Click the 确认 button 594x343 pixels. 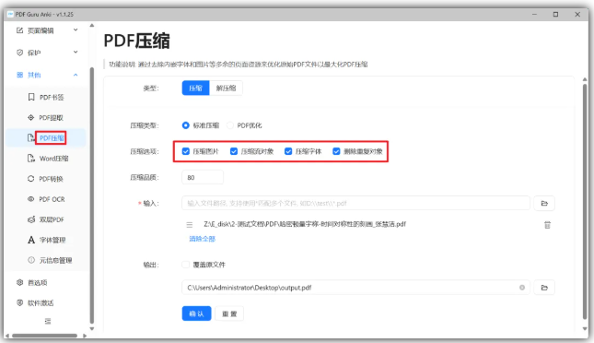click(196, 313)
